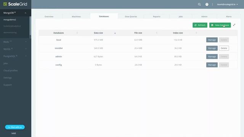Click the 0 Bytes data size value
This screenshot has width=244, height=137.
(x=98, y=65)
